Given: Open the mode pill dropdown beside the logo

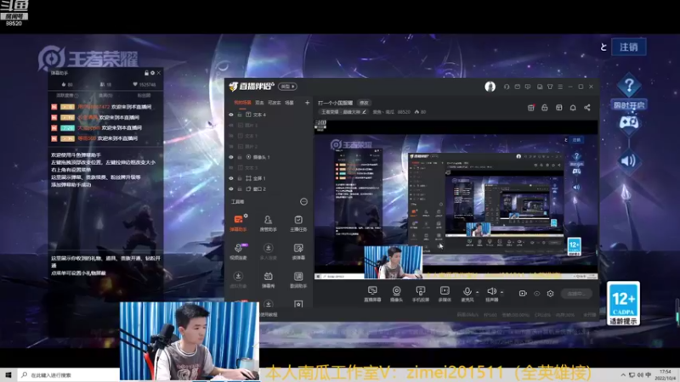Looking at the screenshot, I should point(287,87).
